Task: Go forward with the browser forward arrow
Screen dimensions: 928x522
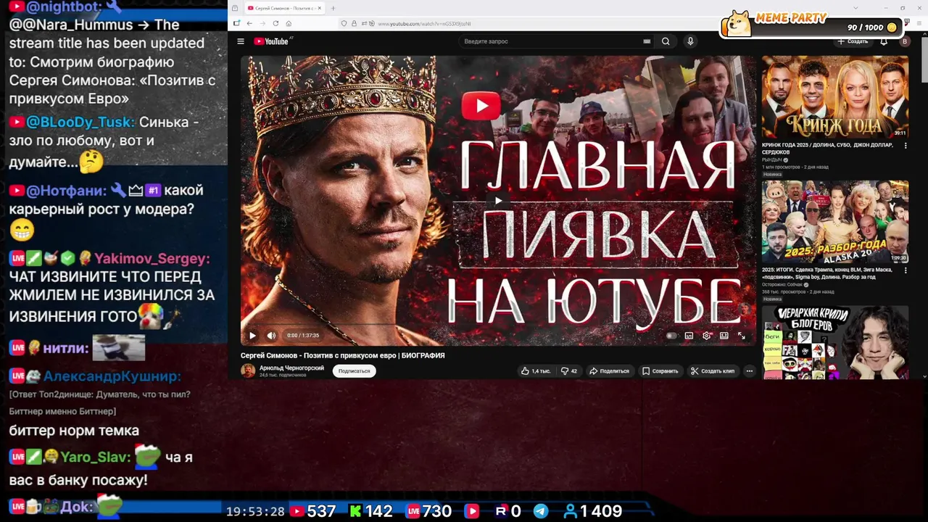Action: click(x=262, y=23)
